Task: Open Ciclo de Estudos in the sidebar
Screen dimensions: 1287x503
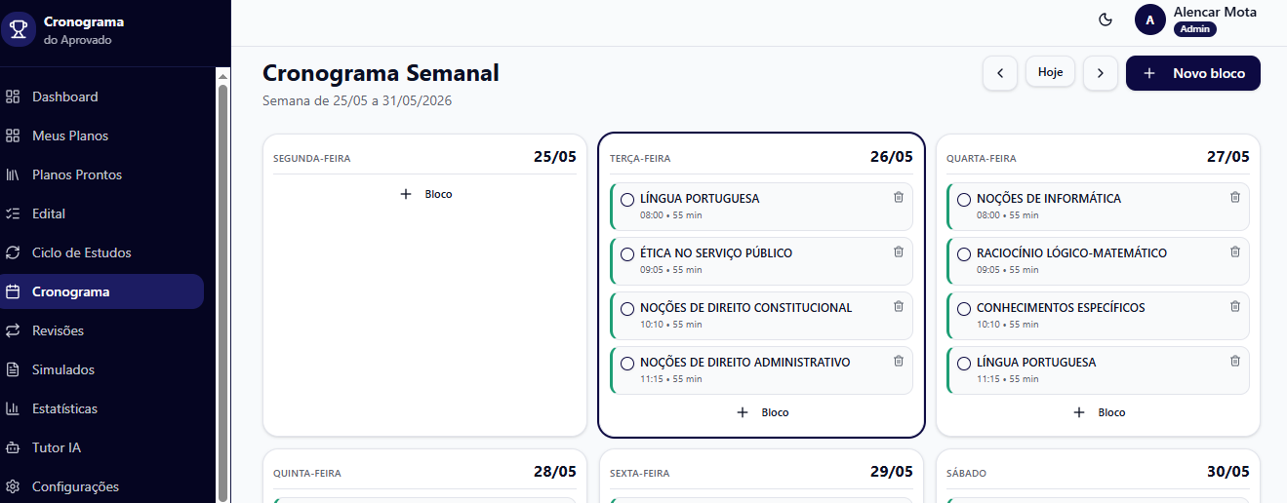Action: click(x=101, y=252)
